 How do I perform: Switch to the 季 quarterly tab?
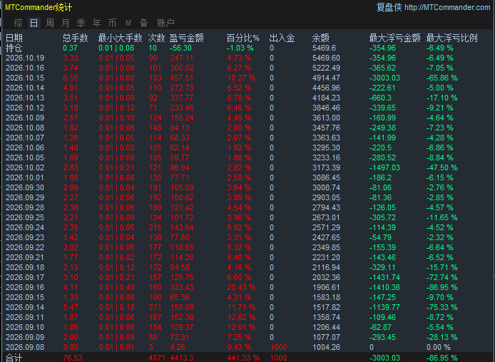[81, 23]
